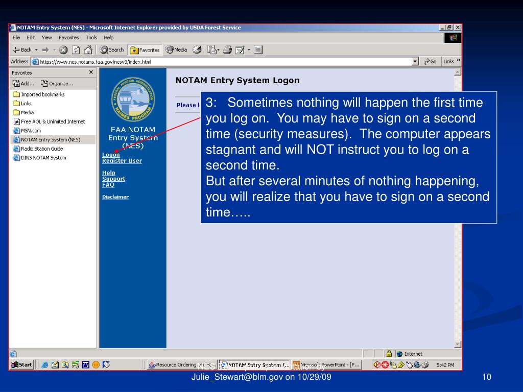Viewport: 523px width, 392px height.
Task: Click the Register User link
Action: coord(122,161)
